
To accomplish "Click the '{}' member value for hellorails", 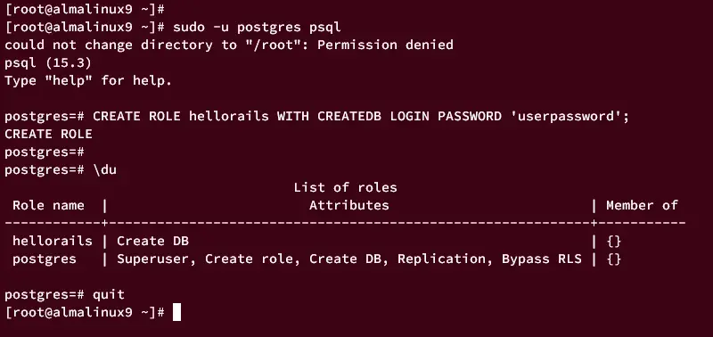I will [x=614, y=241].
